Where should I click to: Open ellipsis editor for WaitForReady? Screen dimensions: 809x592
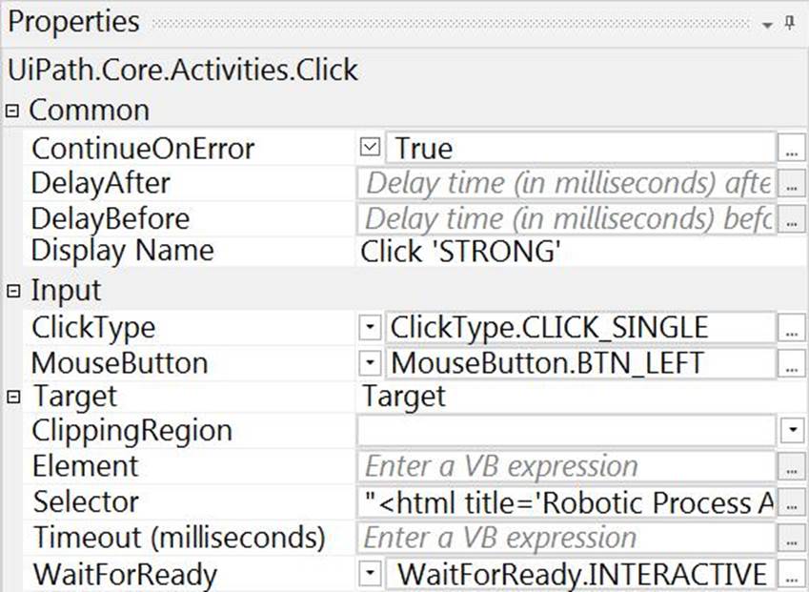point(793,574)
